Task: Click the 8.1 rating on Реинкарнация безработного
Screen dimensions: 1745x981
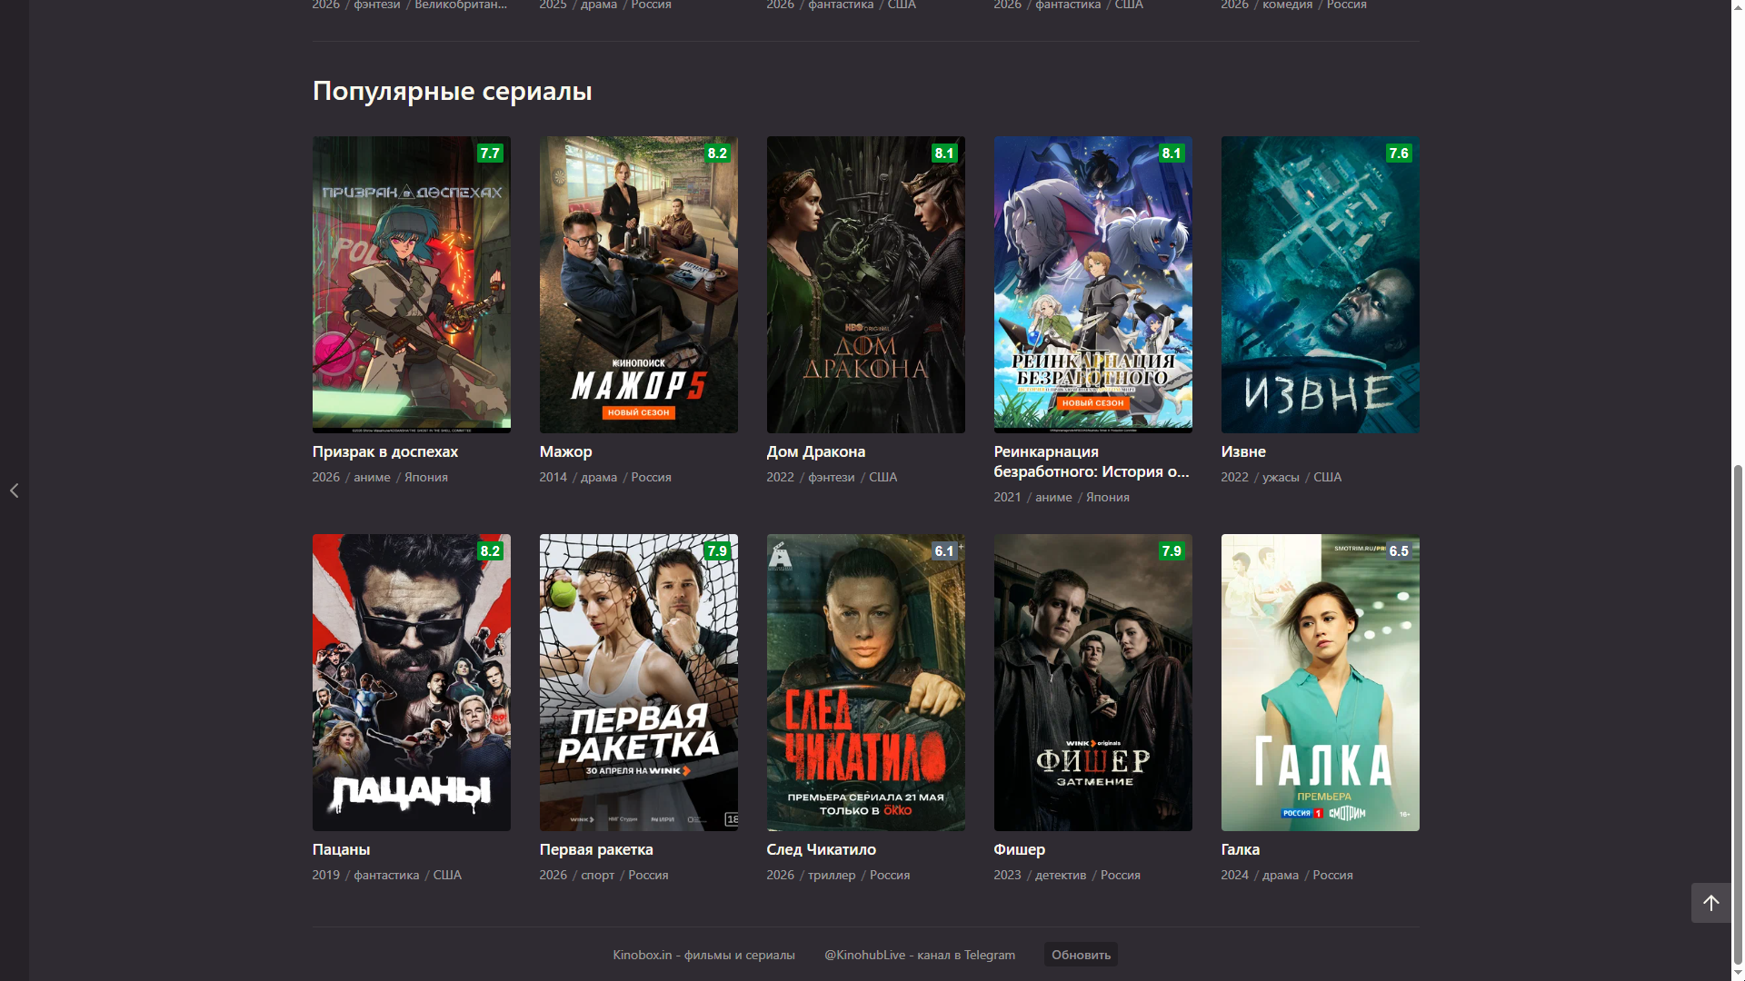Action: pyautogui.click(x=1172, y=154)
